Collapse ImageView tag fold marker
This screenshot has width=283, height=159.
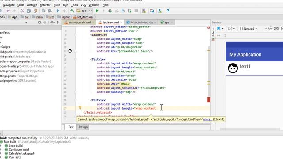pos(76,34)
